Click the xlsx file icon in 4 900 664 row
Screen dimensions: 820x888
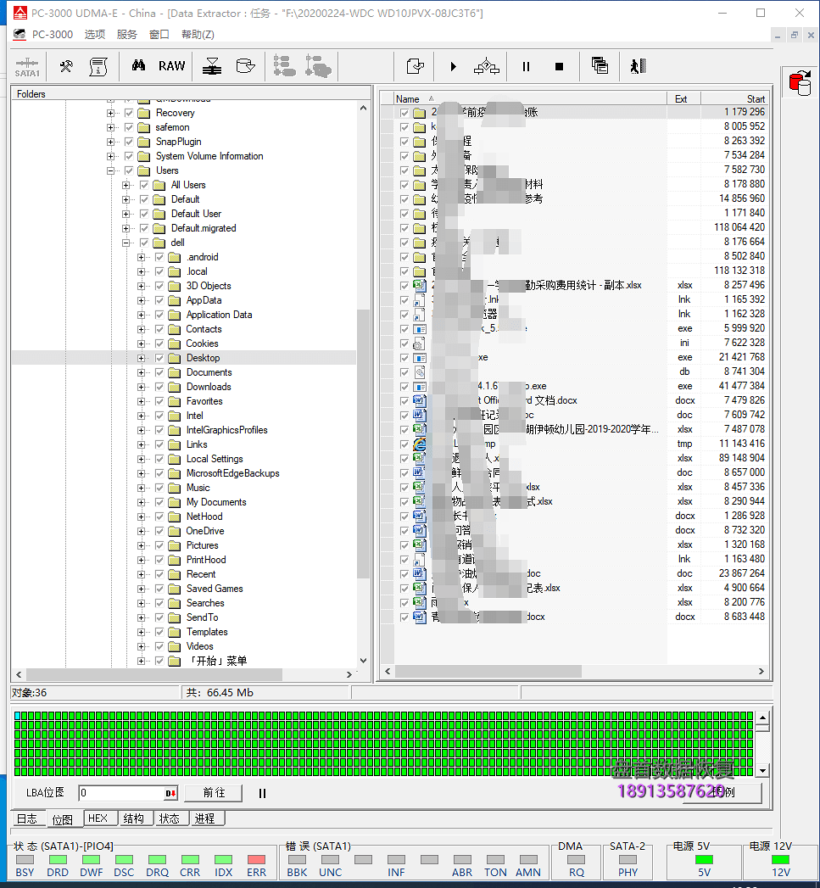(420, 588)
